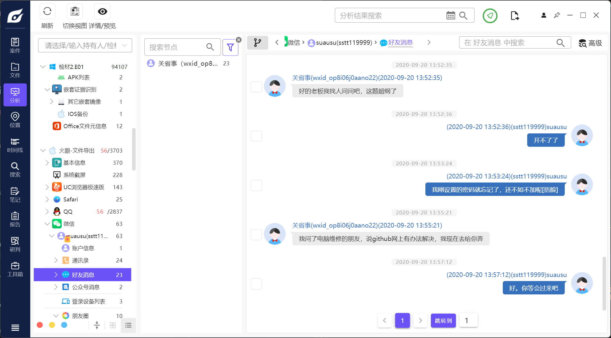This screenshot has height=338, width=611.
Task: Open the Toolbox (工具箱) sidebar item
Action: [x=15, y=269]
